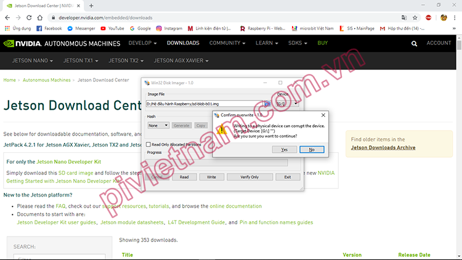Open Jetson Nano Developer Kit link
This screenshot has height=260, width=462.
[x=68, y=162]
